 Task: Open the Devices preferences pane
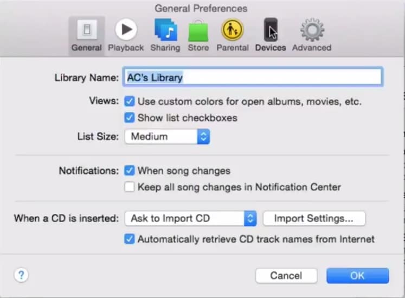(x=271, y=36)
